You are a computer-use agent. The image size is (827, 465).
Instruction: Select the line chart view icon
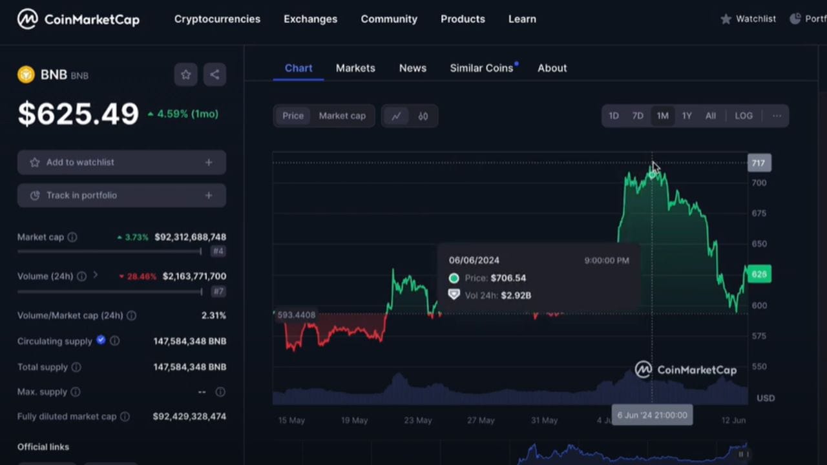pyautogui.click(x=396, y=116)
